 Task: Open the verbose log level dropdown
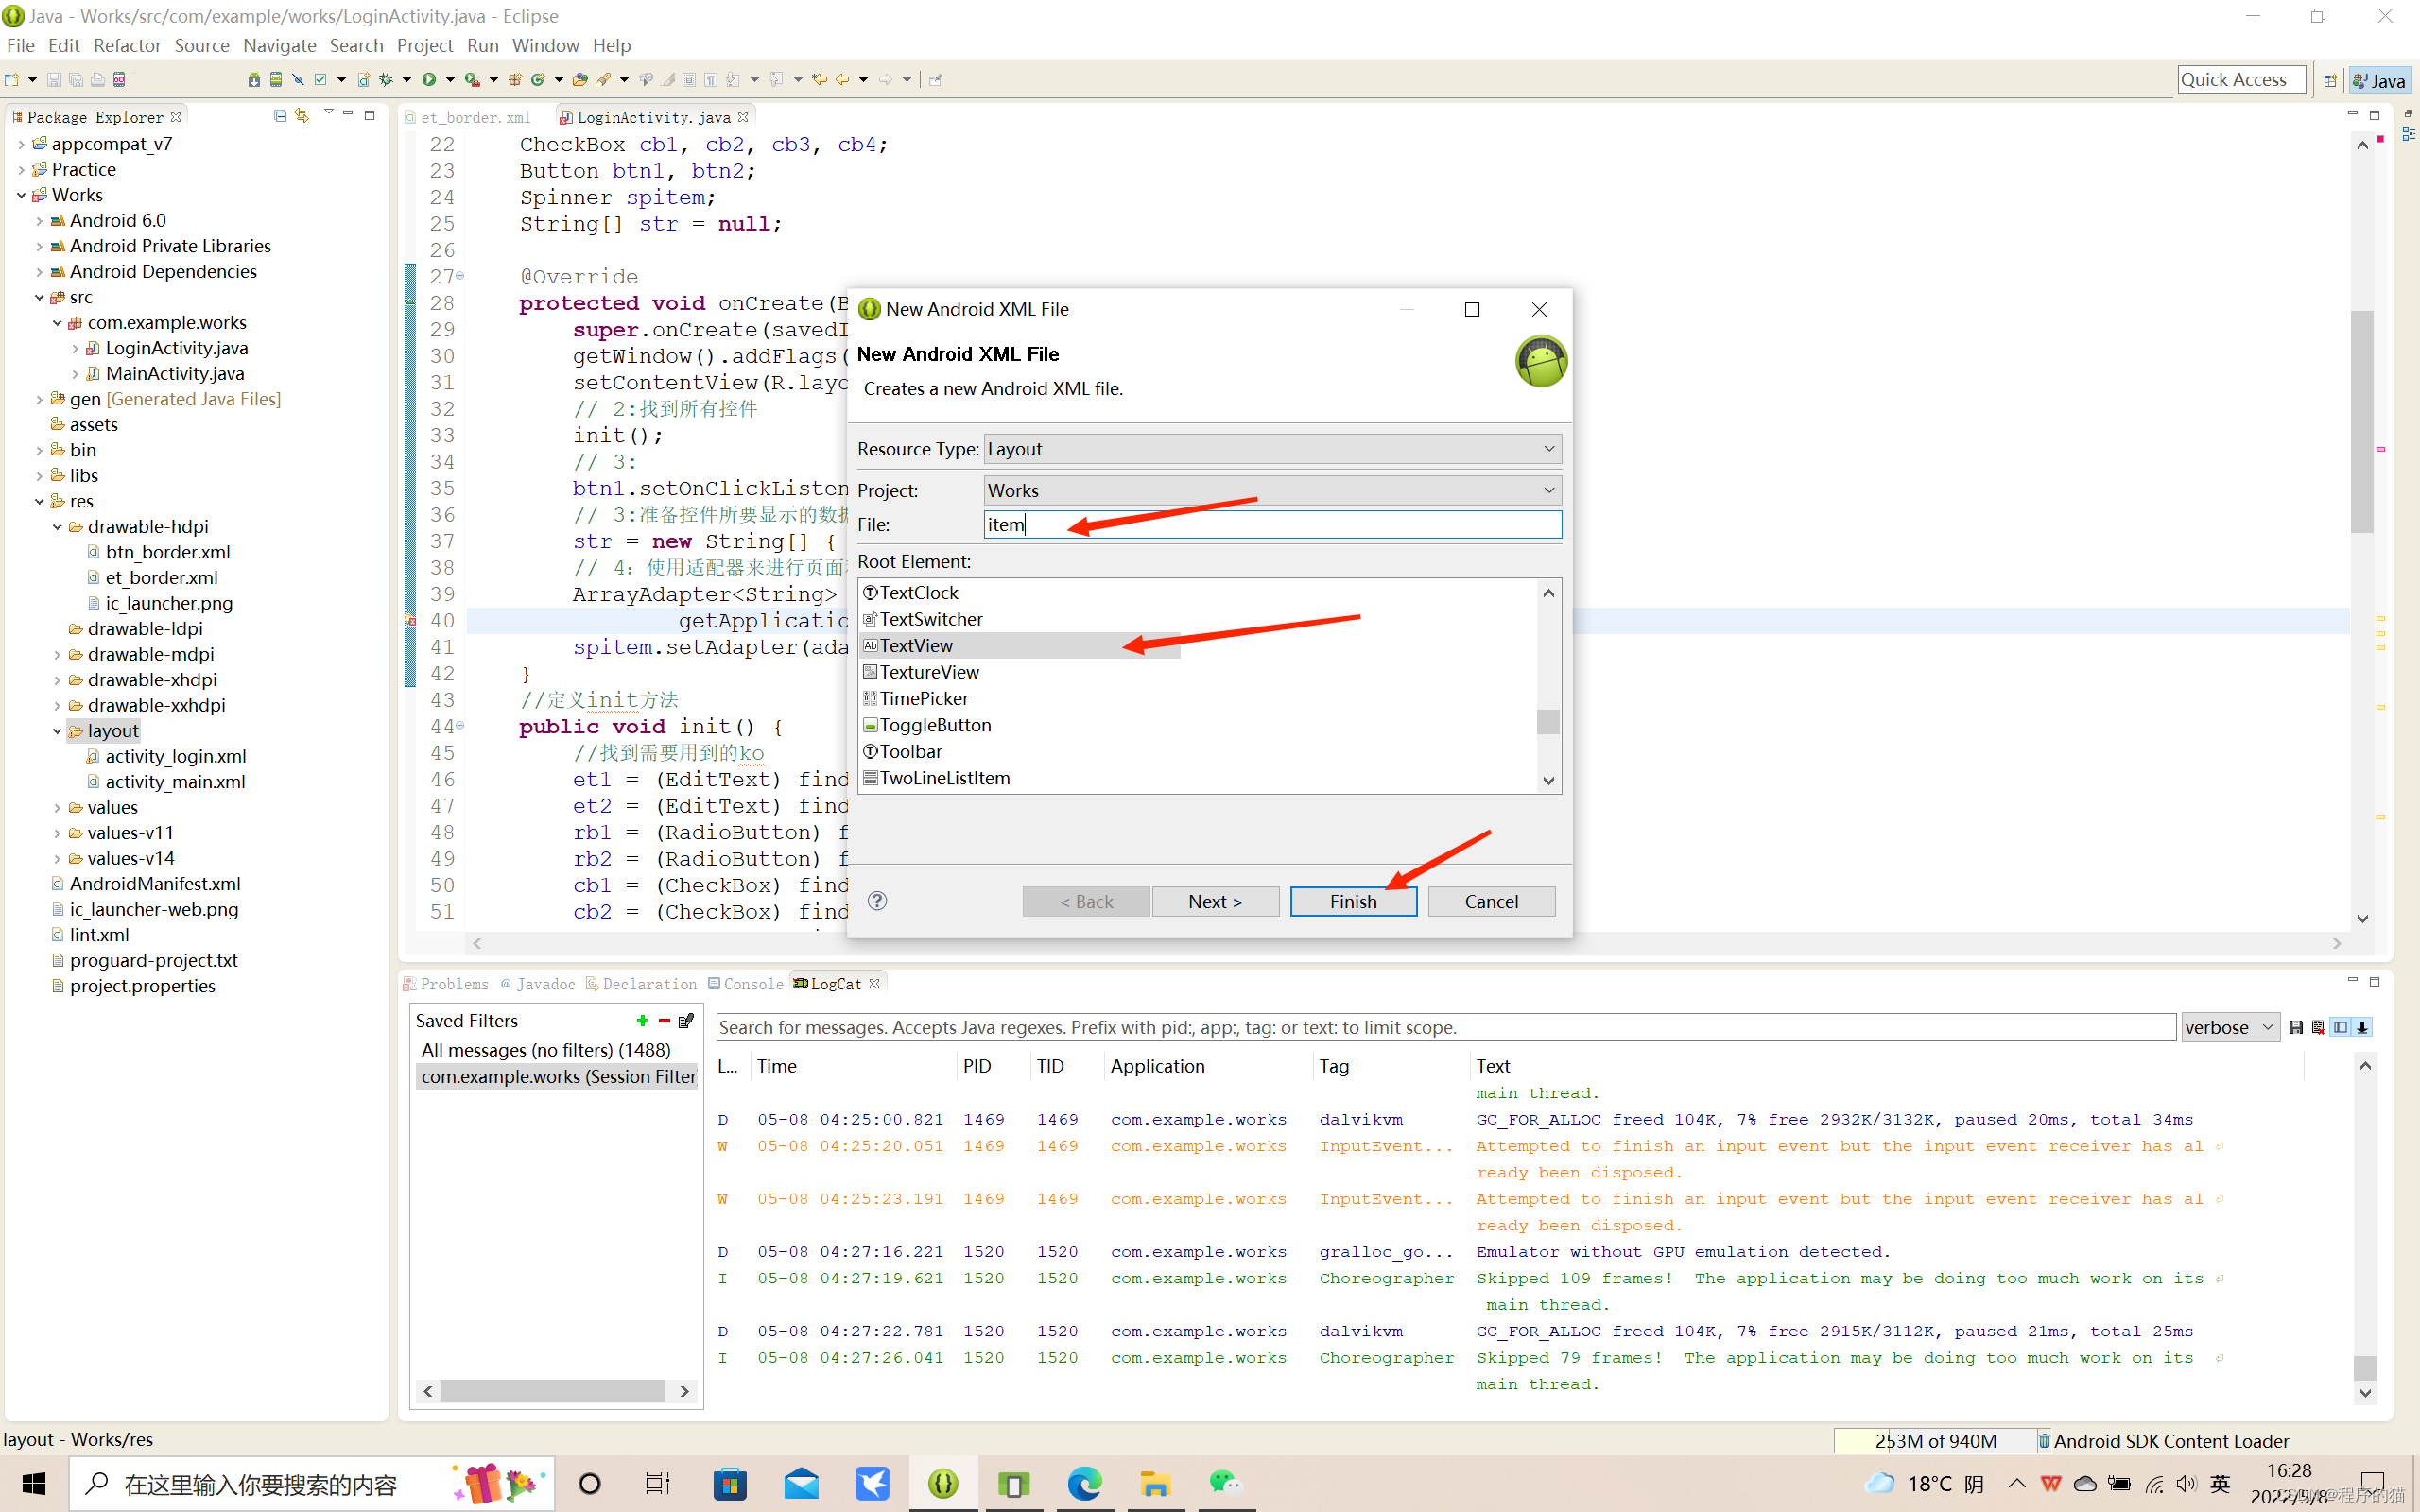(2230, 1027)
